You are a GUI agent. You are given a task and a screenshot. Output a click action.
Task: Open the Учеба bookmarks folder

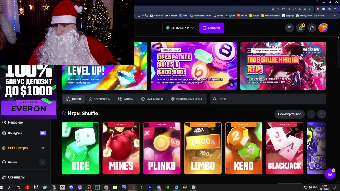(x=218, y=16)
